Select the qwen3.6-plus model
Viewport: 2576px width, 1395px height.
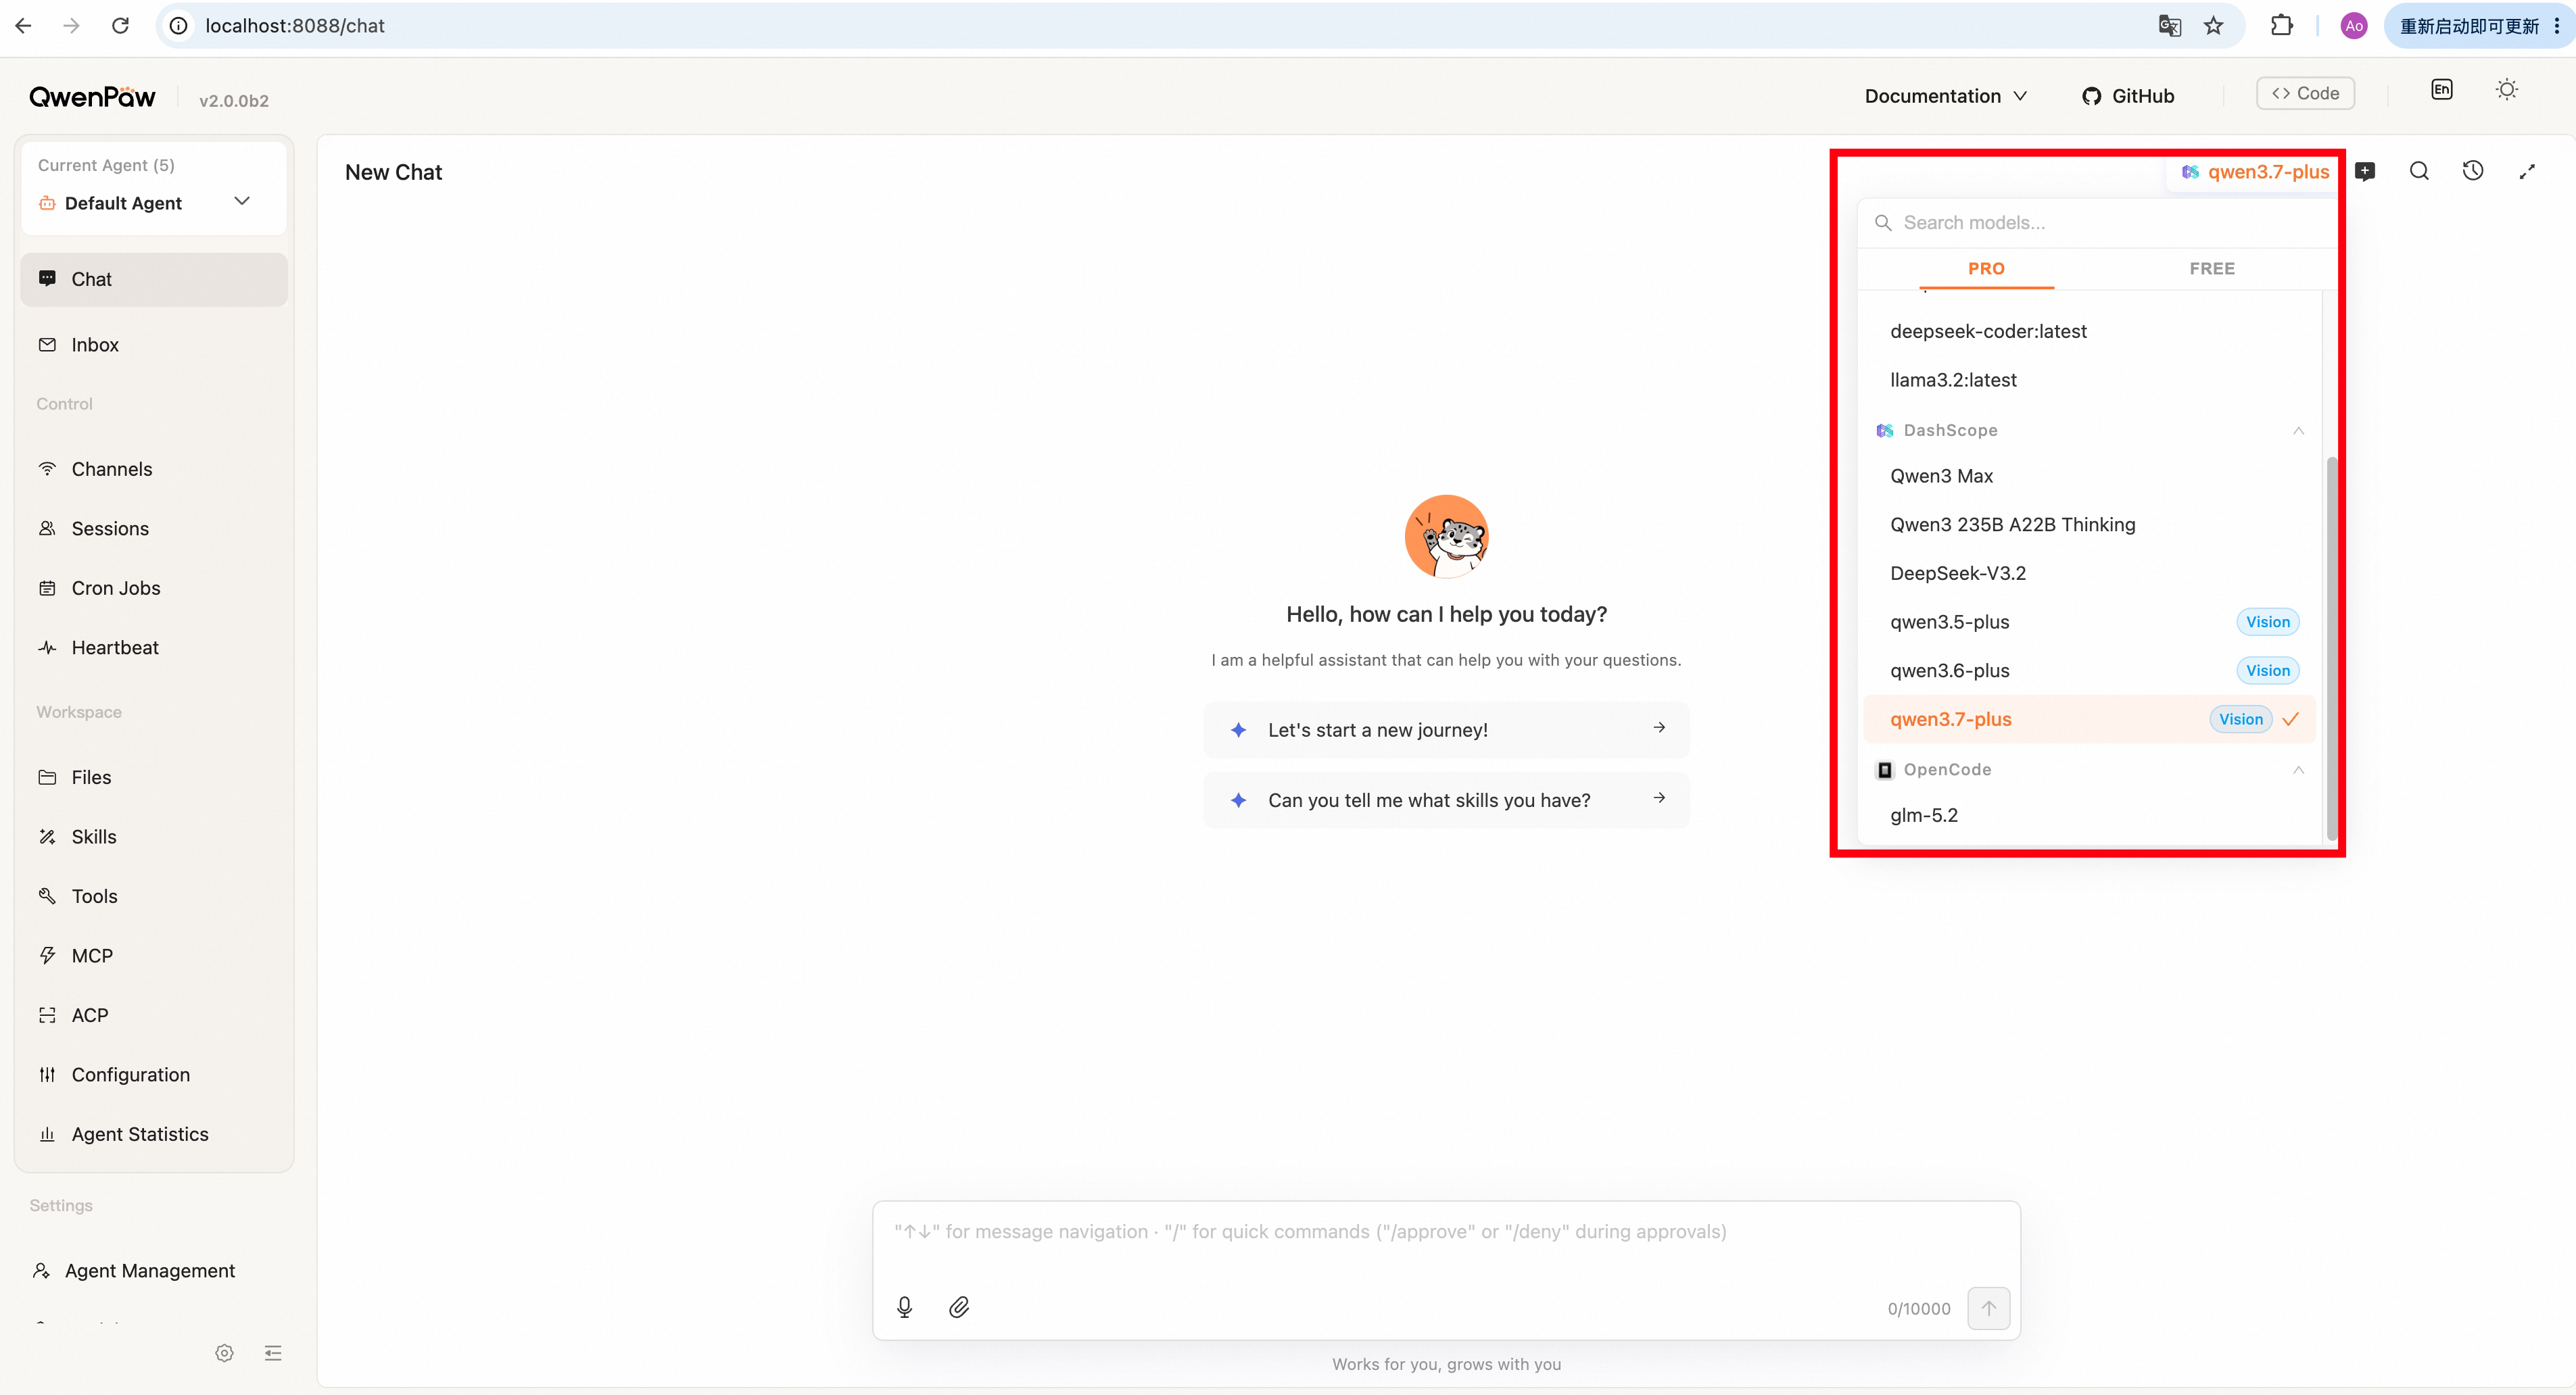tap(2090, 670)
